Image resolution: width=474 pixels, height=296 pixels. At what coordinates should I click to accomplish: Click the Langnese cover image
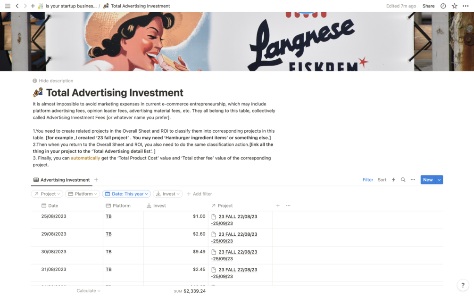pyautogui.click(x=237, y=41)
